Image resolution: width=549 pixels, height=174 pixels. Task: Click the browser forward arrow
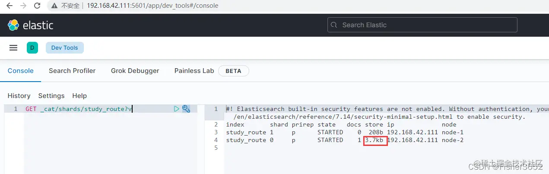(x=23, y=6)
